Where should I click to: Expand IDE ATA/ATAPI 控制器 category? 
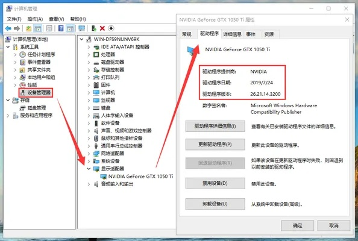pos(89,47)
